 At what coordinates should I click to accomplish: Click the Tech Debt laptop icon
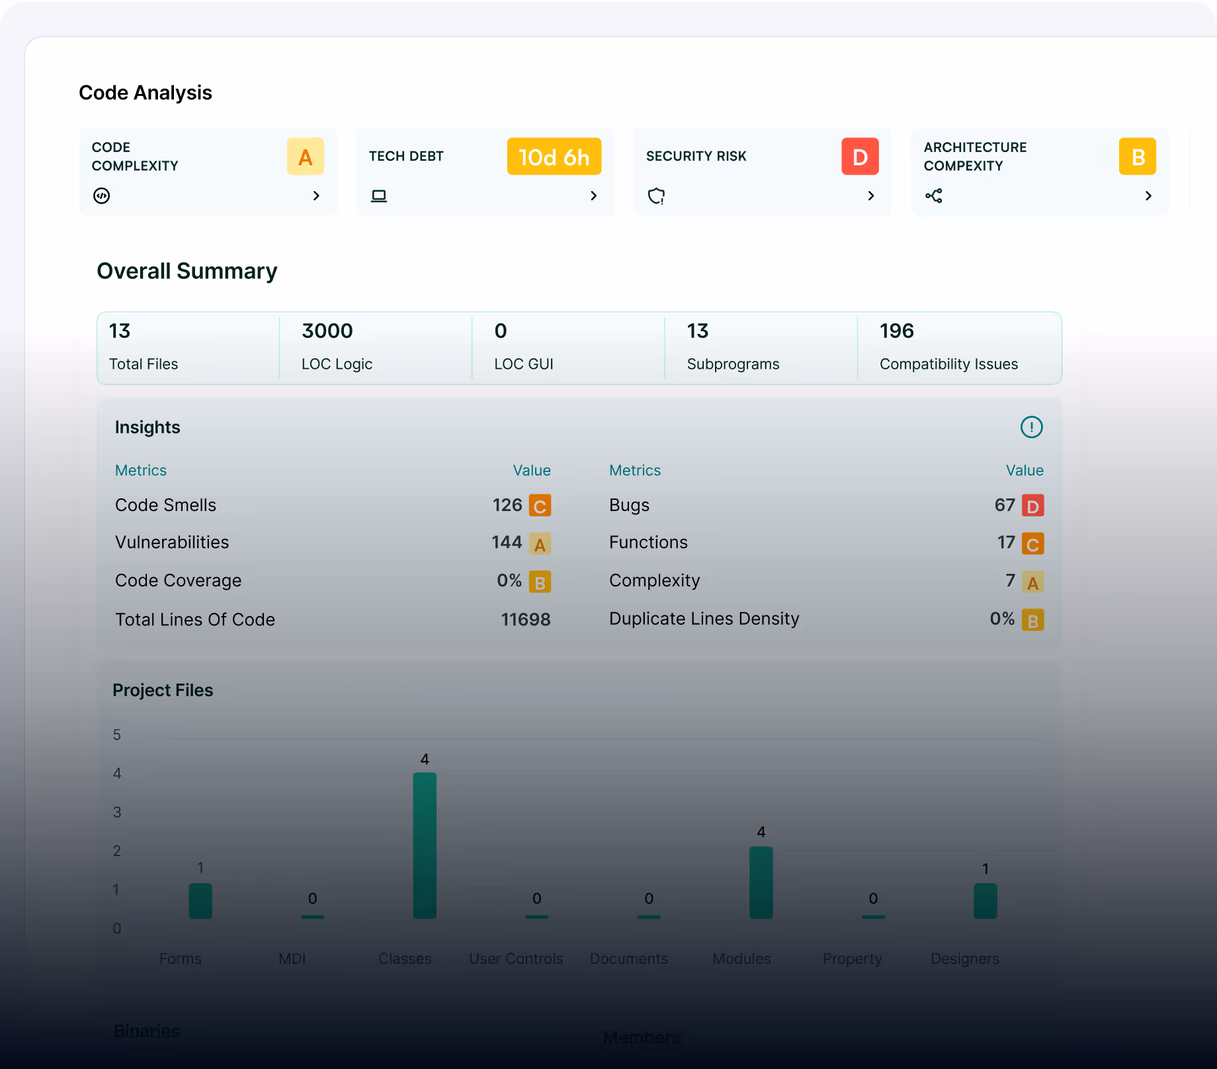tap(378, 196)
